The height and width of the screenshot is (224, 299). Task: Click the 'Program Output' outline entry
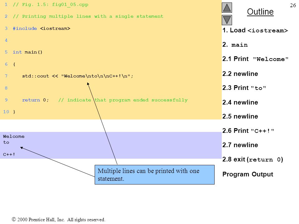[248, 174]
